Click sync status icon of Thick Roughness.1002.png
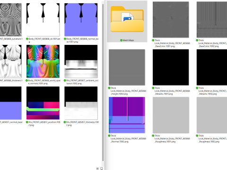 pyautogui.click(x=197, y=136)
